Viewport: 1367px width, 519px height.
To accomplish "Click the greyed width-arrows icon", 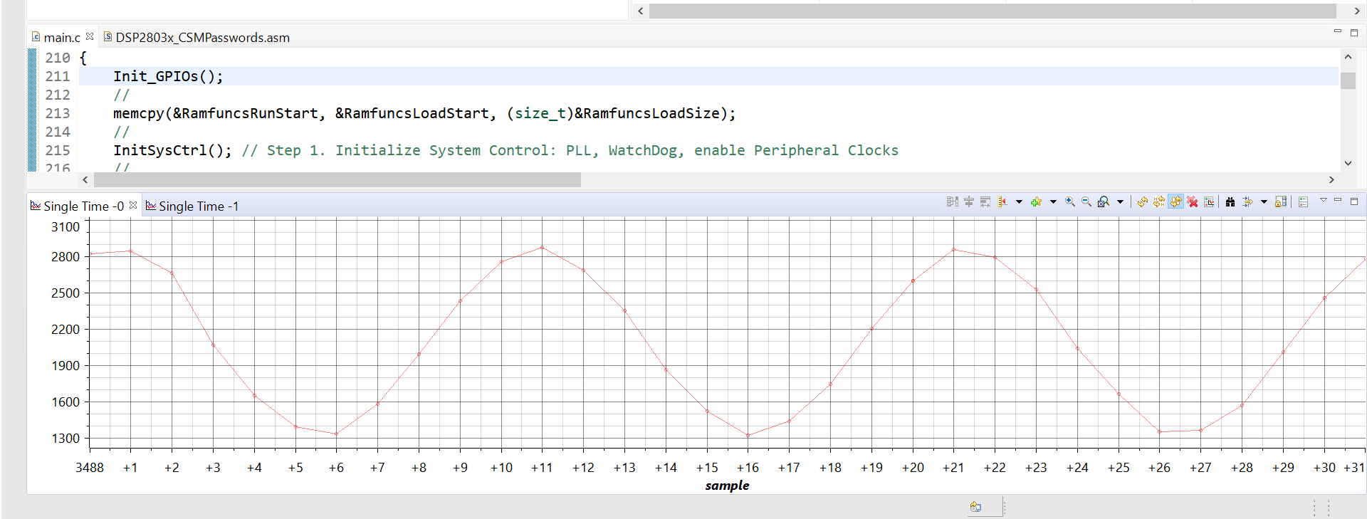I will pos(985,202).
